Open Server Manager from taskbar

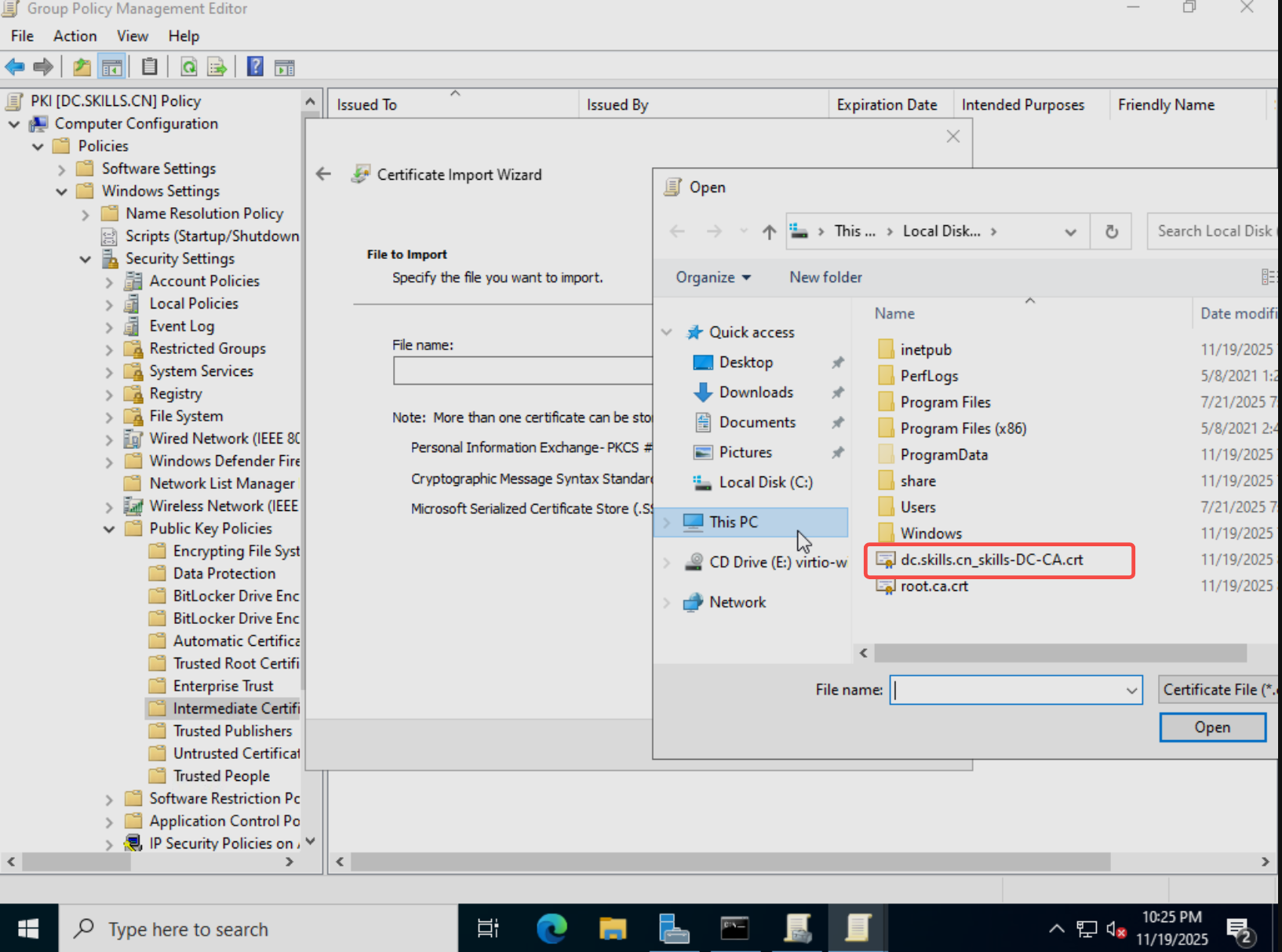click(673, 928)
